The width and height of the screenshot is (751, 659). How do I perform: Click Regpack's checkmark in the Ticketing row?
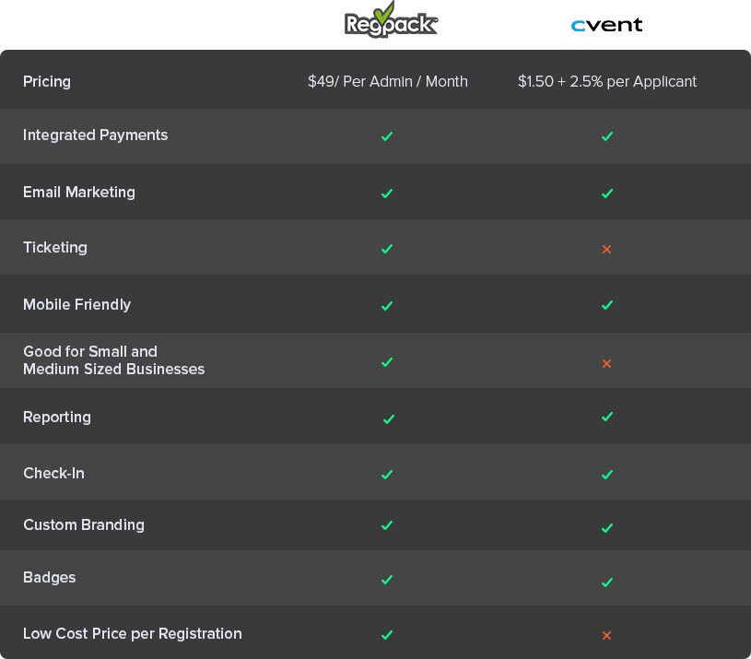387,249
